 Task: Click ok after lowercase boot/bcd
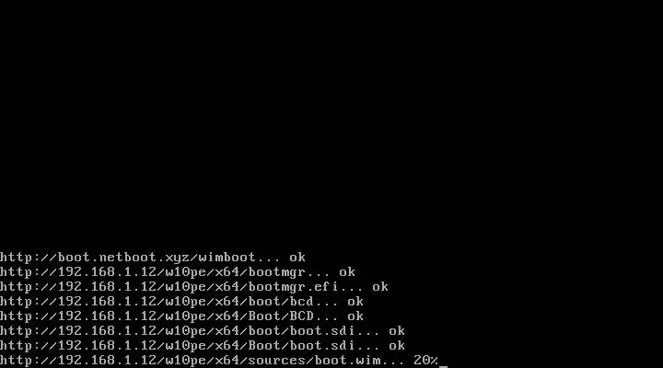(355, 302)
